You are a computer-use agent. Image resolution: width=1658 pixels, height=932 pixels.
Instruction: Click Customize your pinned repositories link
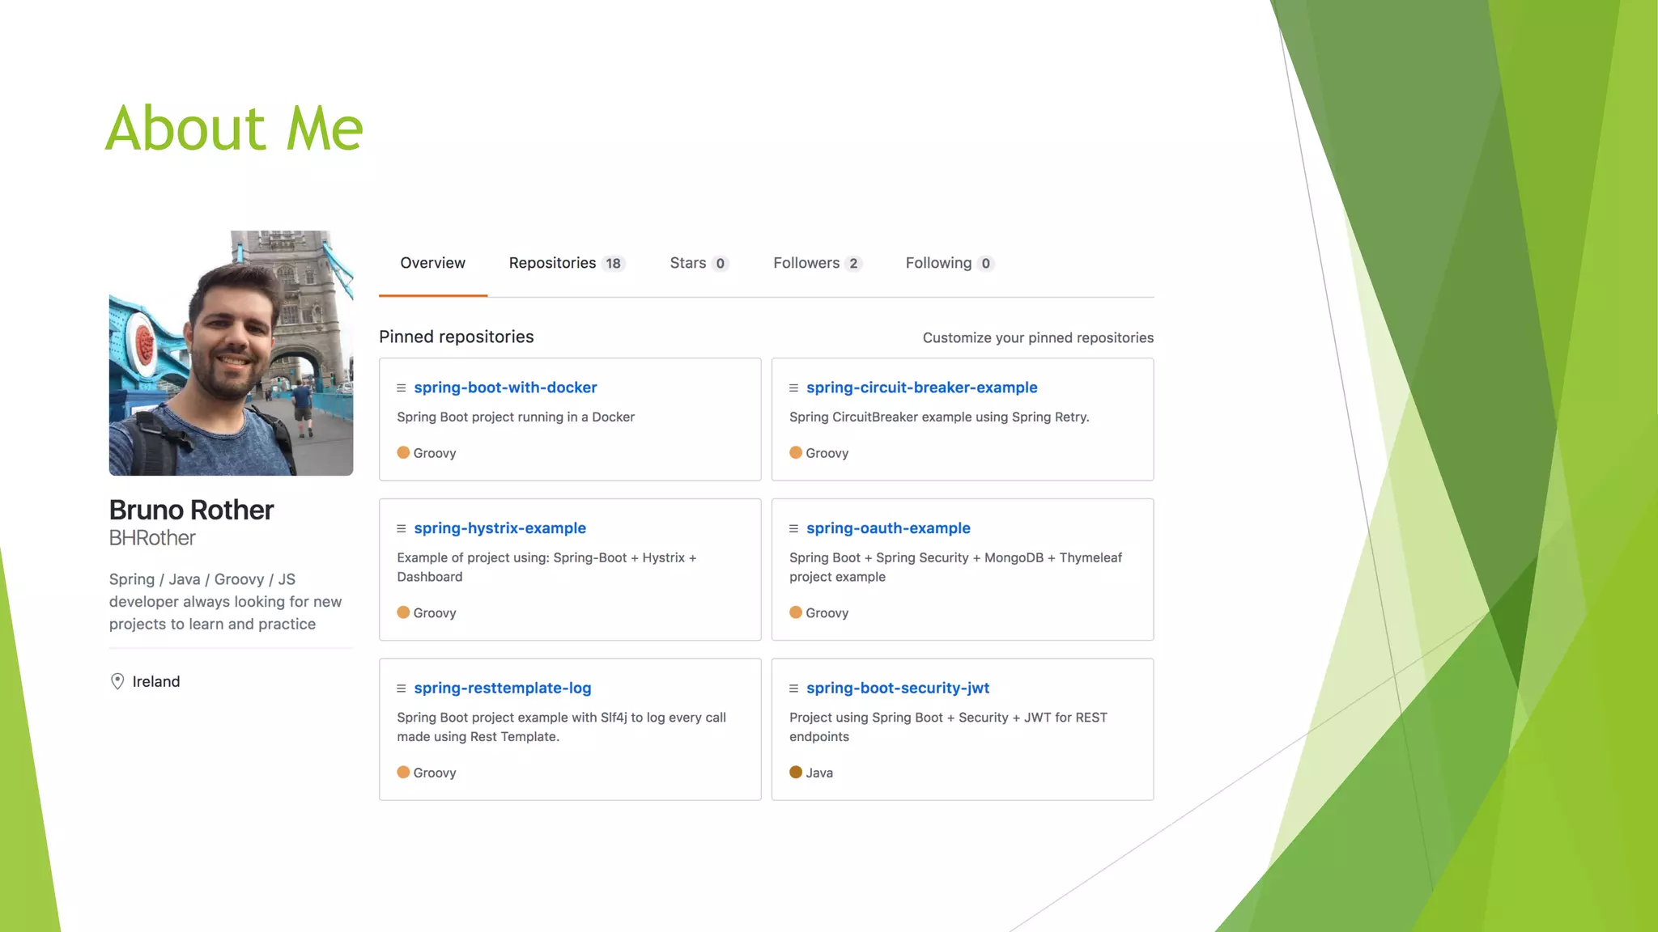pyautogui.click(x=1038, y=337)
